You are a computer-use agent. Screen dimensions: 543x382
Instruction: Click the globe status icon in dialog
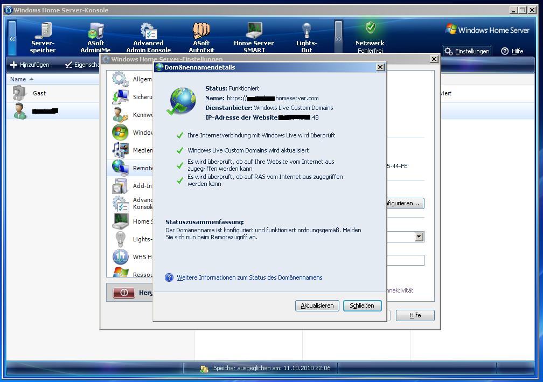[182, 101]
